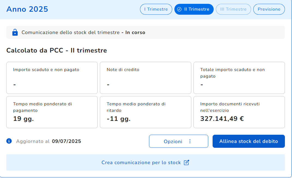Select the II Trimestre tab label
The width and height of the screenshot is (292, 178).
[x=197, y=9]
